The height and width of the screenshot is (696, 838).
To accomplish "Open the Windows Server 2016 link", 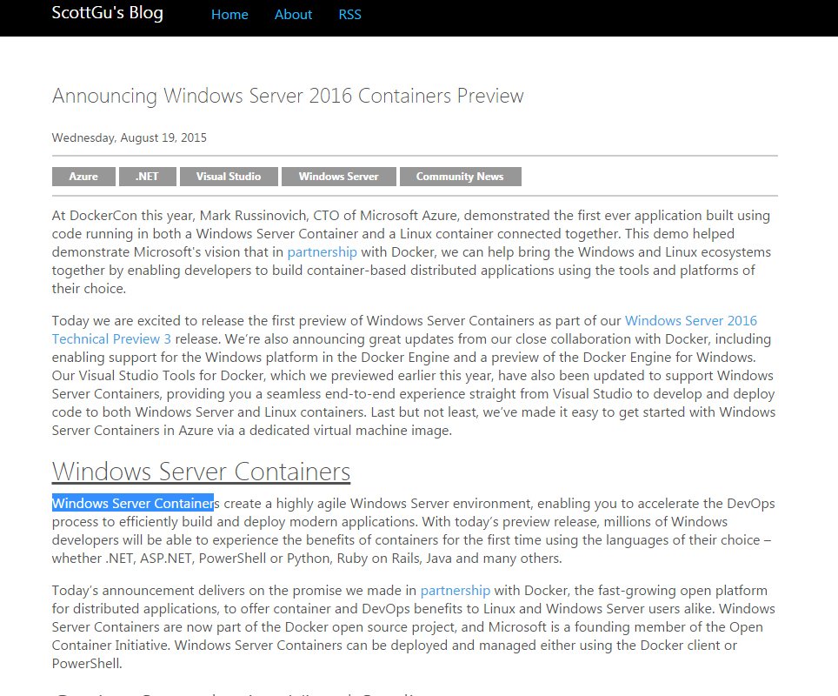I will (x=691, y=320).
